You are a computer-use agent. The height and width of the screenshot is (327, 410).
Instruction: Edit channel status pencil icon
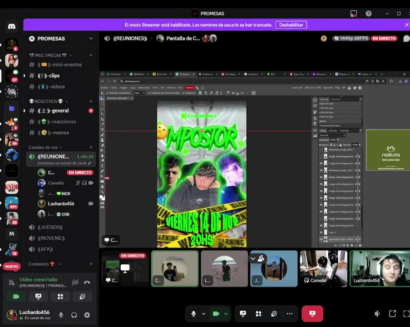point(90,163)
